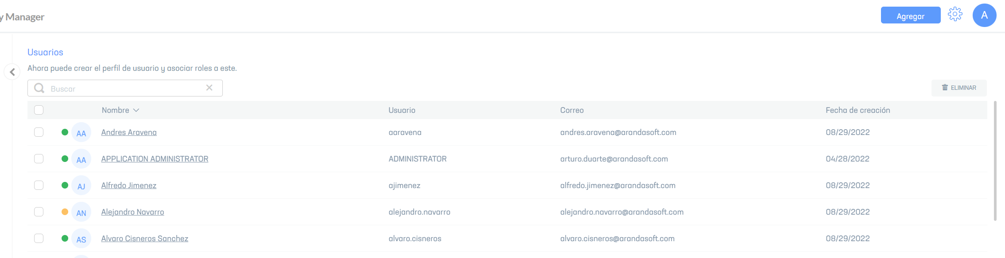Focus the Buscar search input field
Image resolution: width=1005 pixels, height=258 pixels.
coord(125,88)
